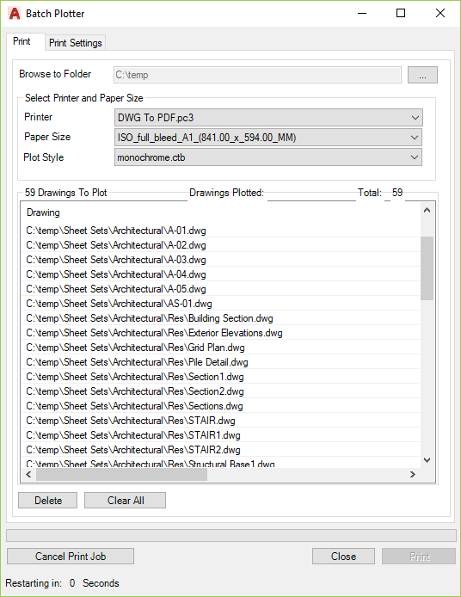This screenshot has width=461, height=597.
Task: Click the Clear All button
Action: coord(125,501)
